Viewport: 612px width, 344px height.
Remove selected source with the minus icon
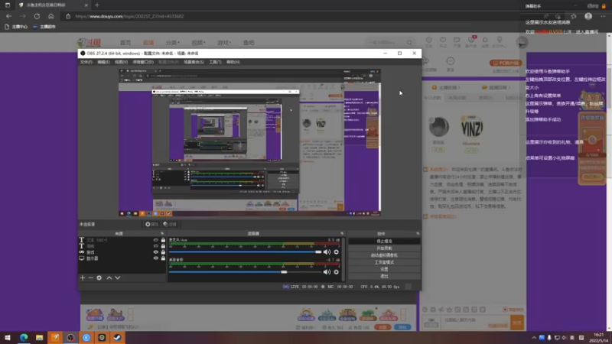[x=90, y=277]
